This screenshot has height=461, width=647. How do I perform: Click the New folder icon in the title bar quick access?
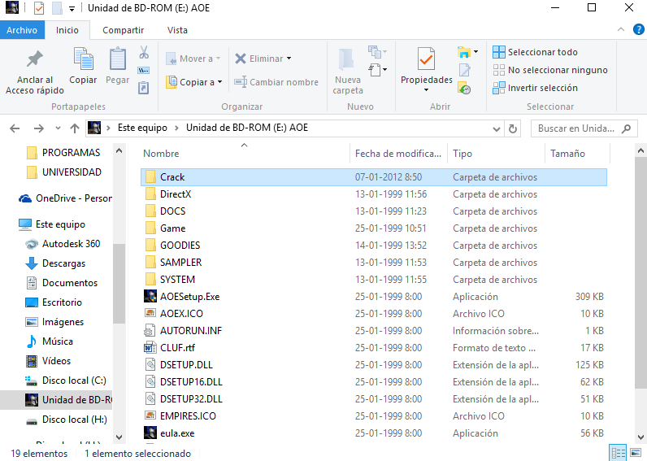57,8
